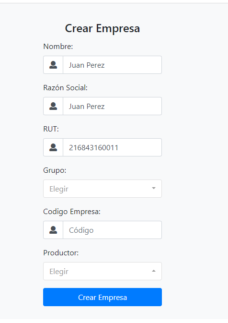Click the Grupo: label

coord(55,170)
